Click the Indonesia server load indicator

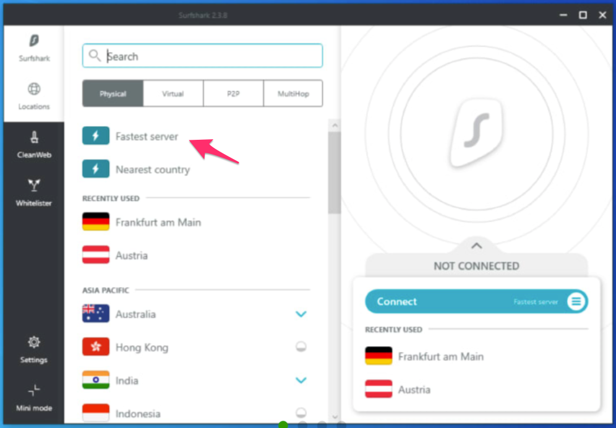click(x=301, y=413)
